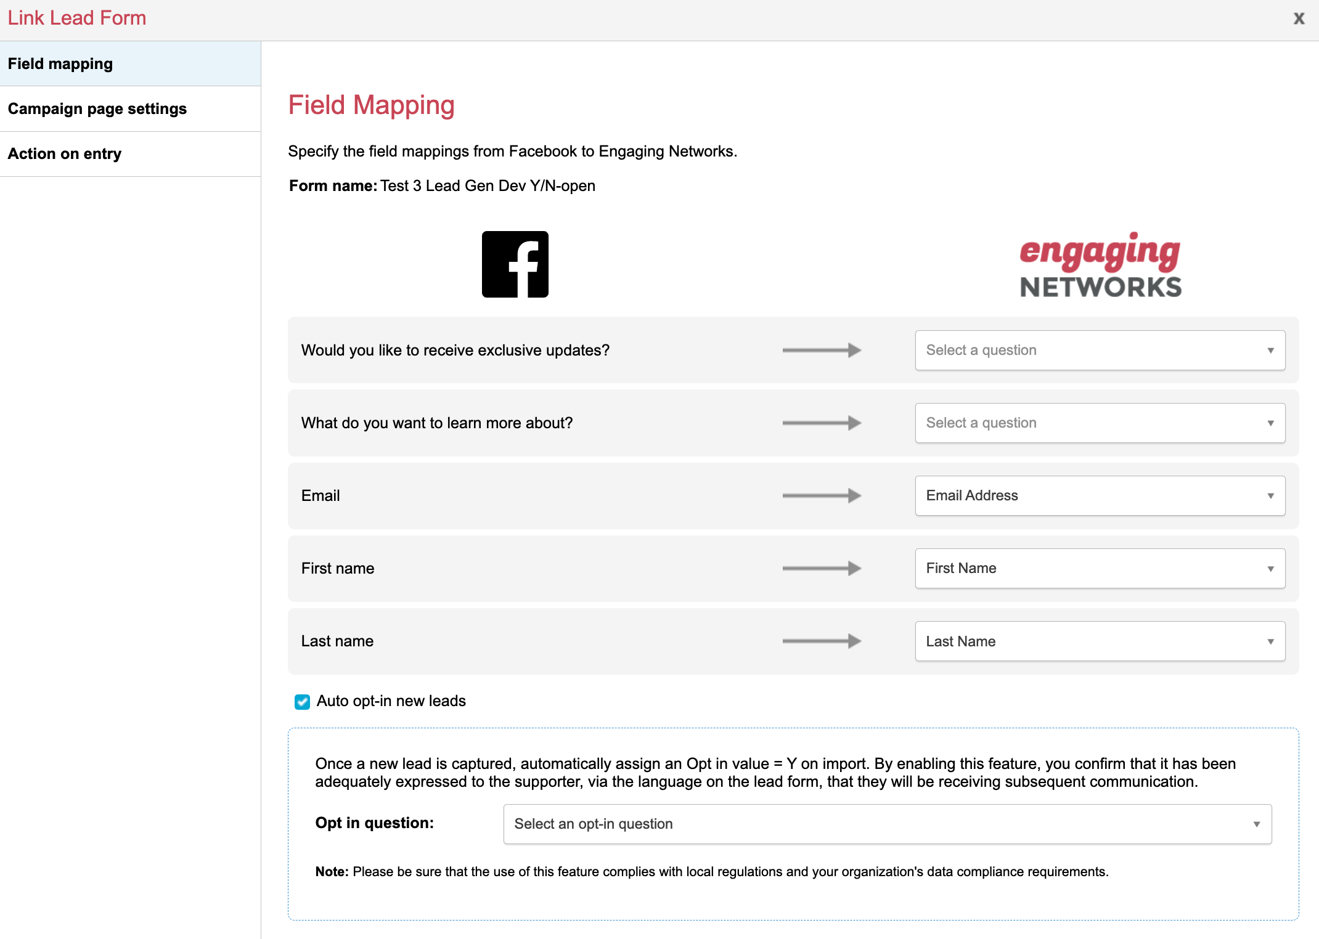Close the Link Lead Form dialog

pos(1299,18)
